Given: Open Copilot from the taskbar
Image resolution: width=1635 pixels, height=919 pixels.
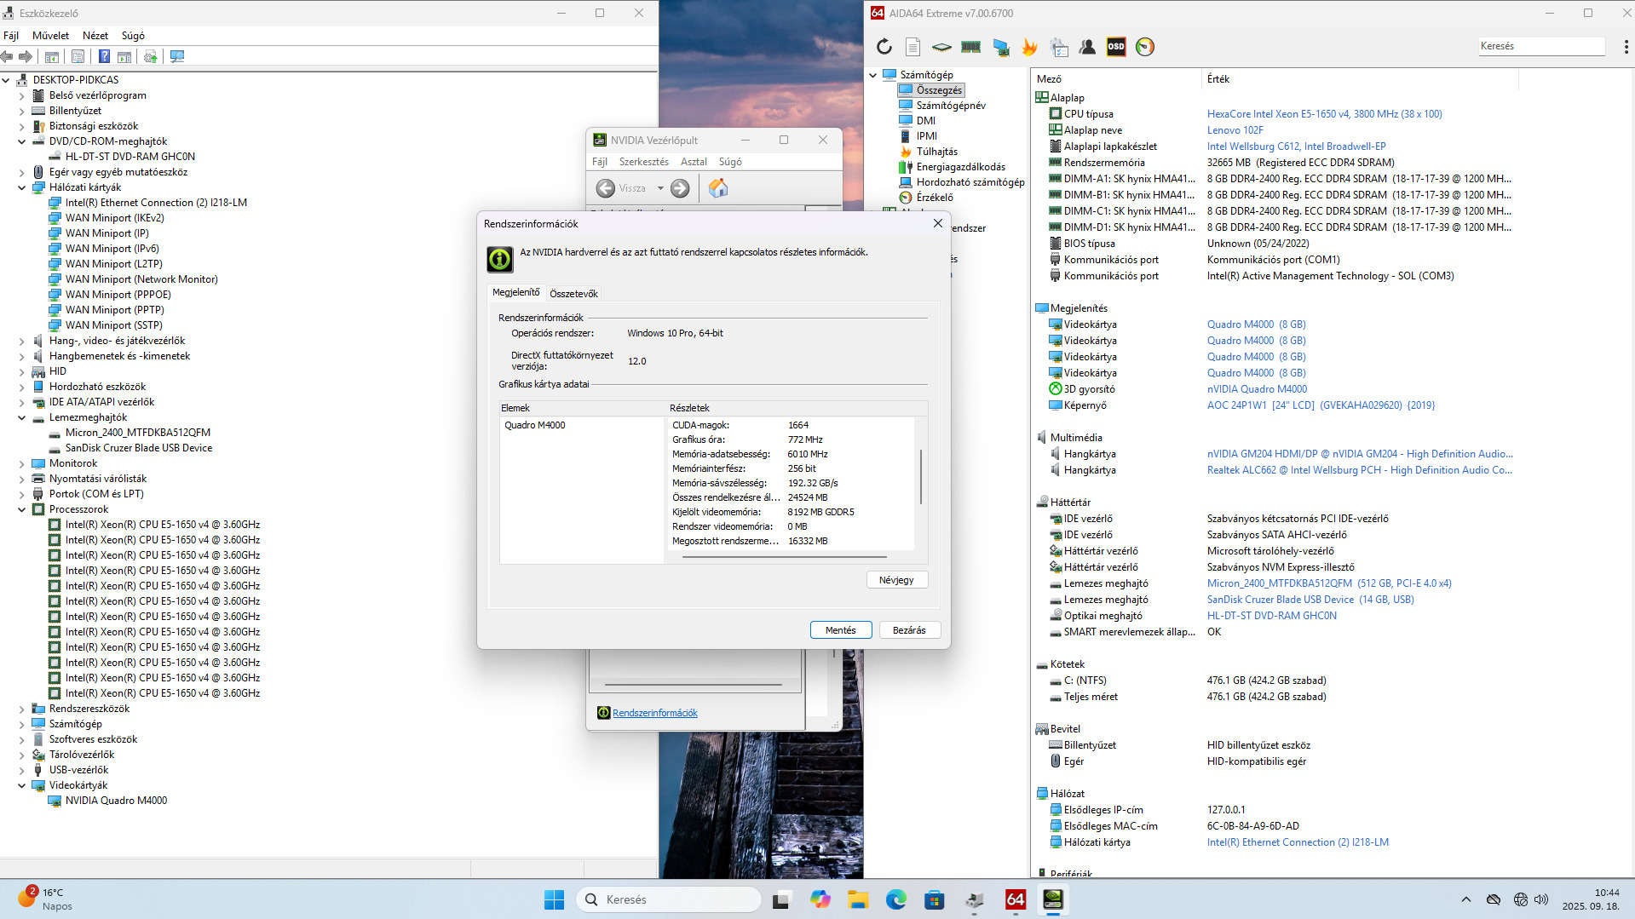Looking at the screenshot, I should (x=820, y=899).
